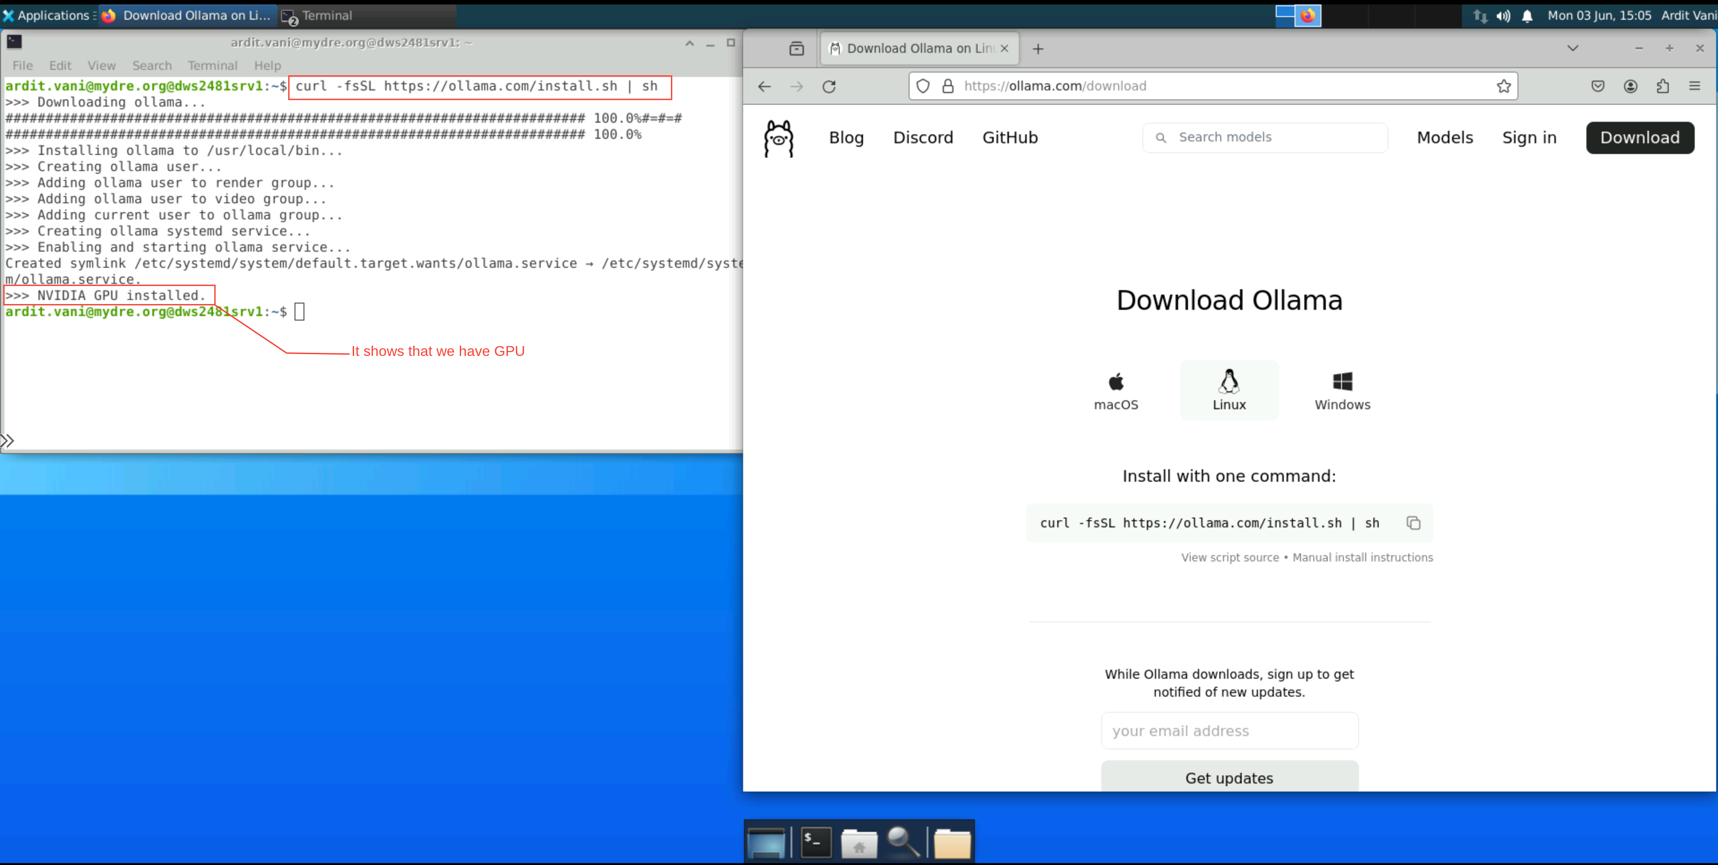
Task: Save page to Pocket
Action: click(1598, 86)
